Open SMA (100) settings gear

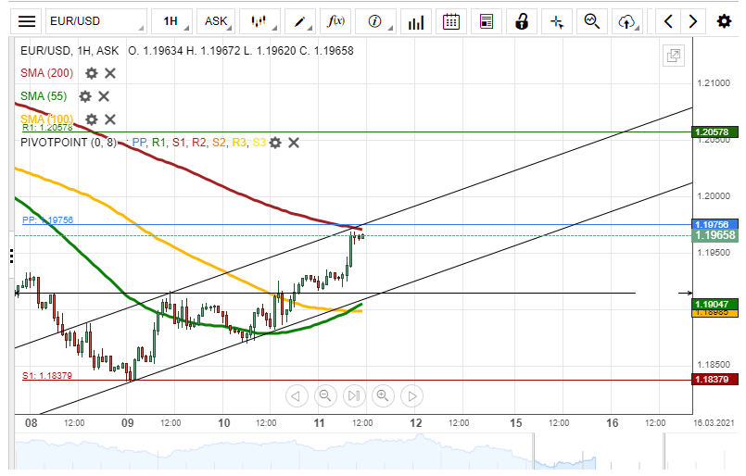pos(92,119)
